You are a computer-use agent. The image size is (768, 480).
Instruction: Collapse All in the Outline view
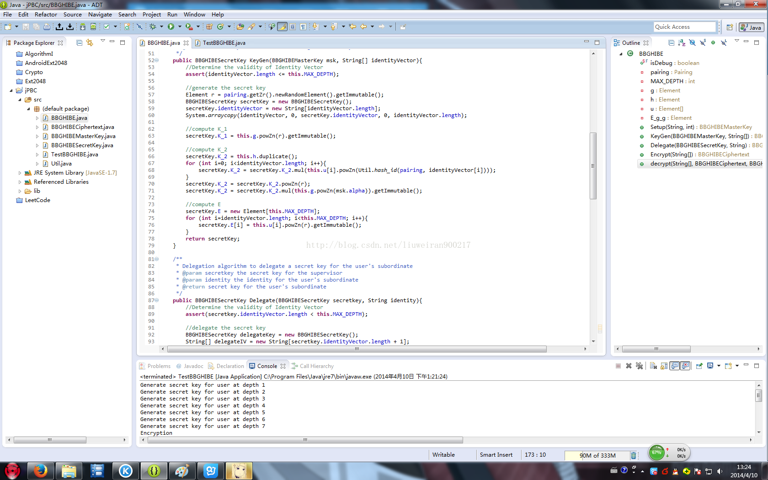click(x=671, y=43)
